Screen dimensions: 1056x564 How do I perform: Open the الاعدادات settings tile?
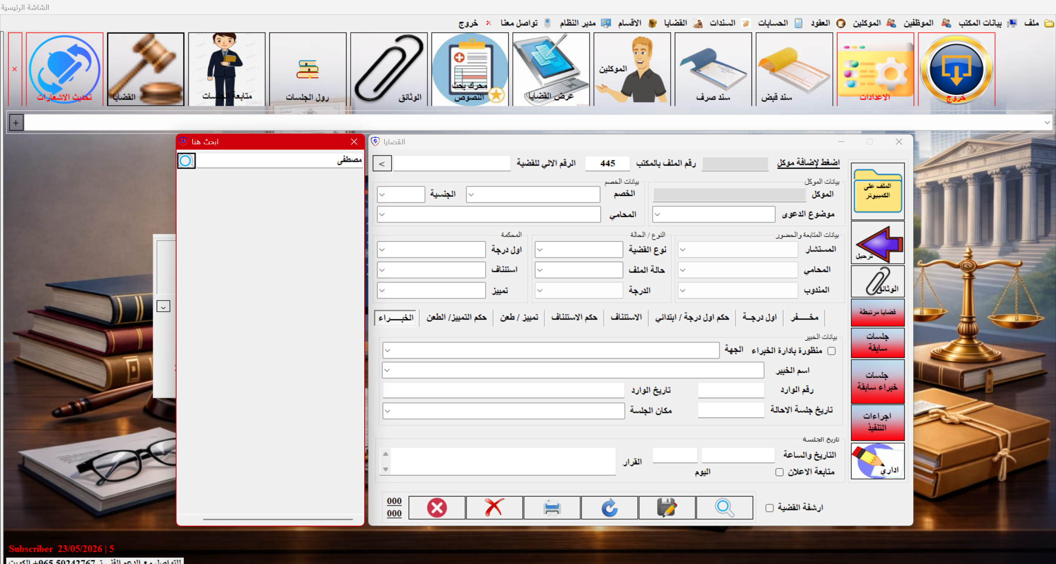pos(875,69)
